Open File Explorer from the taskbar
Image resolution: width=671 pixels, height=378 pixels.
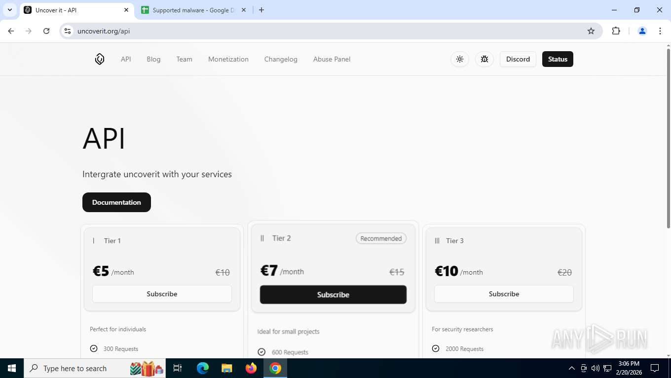pyautogui.click(x=226, y=368)
